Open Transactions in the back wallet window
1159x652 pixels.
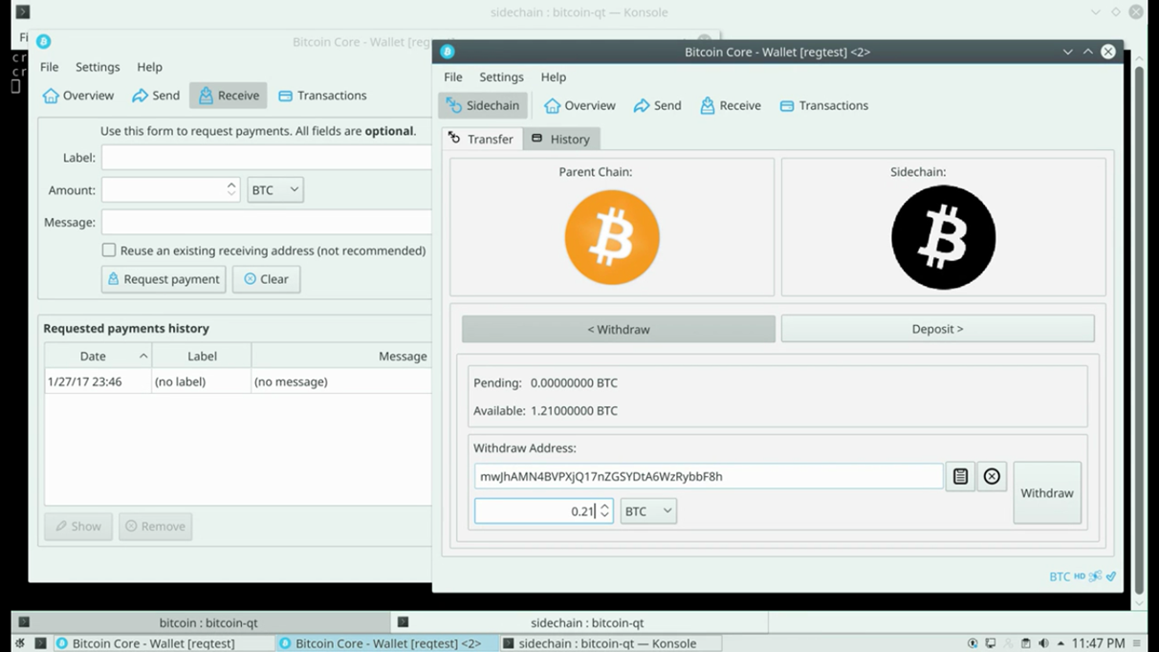322,96
